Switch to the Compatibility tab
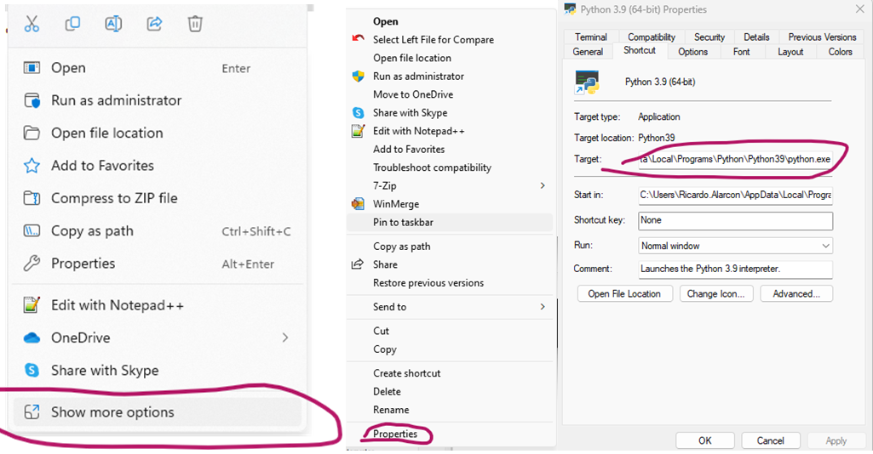The image size is (873, 454). [652, 37]
